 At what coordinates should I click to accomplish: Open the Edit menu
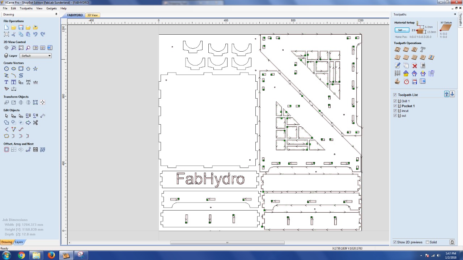tap(13, 8)
